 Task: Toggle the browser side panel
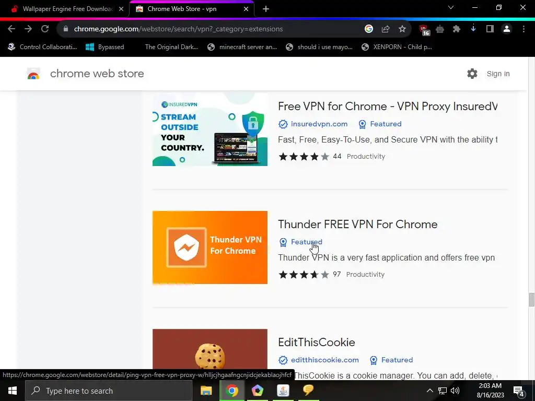click(490, 29)
